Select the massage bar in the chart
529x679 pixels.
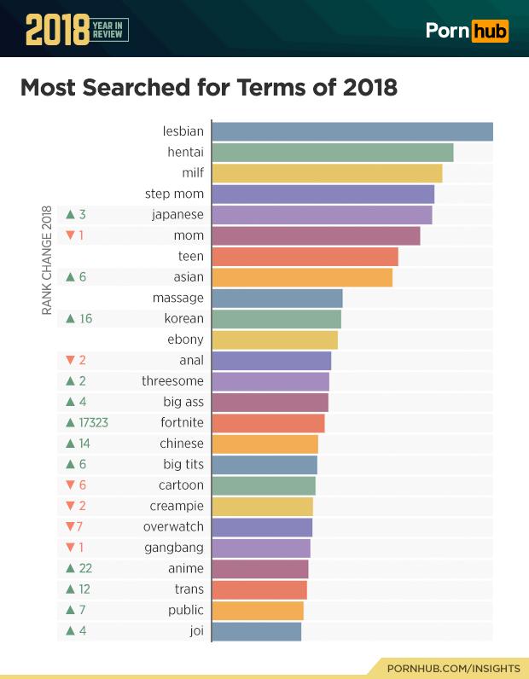coord(277,298)
